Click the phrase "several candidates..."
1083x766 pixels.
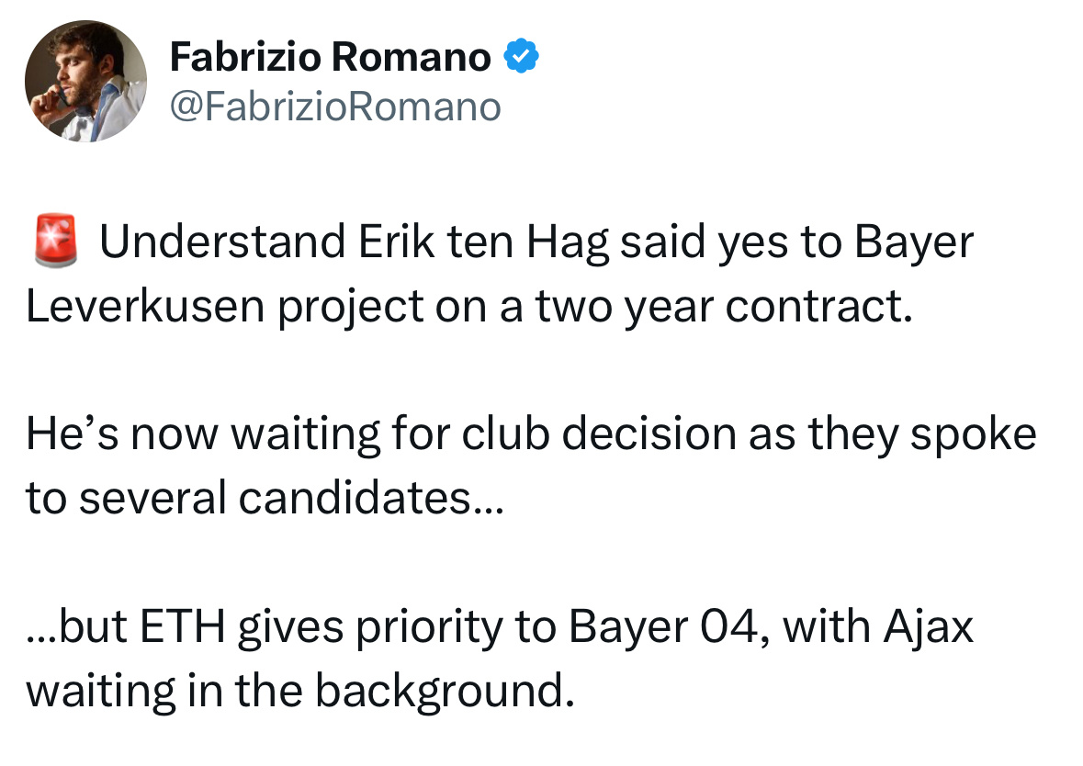(x=292, y=498)
